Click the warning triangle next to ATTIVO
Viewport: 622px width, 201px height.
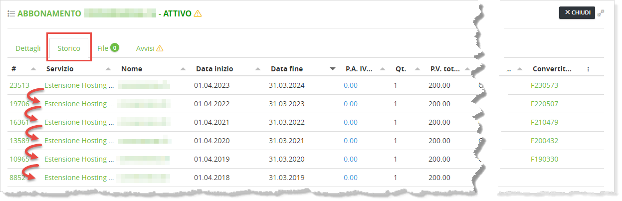[198, 13]
